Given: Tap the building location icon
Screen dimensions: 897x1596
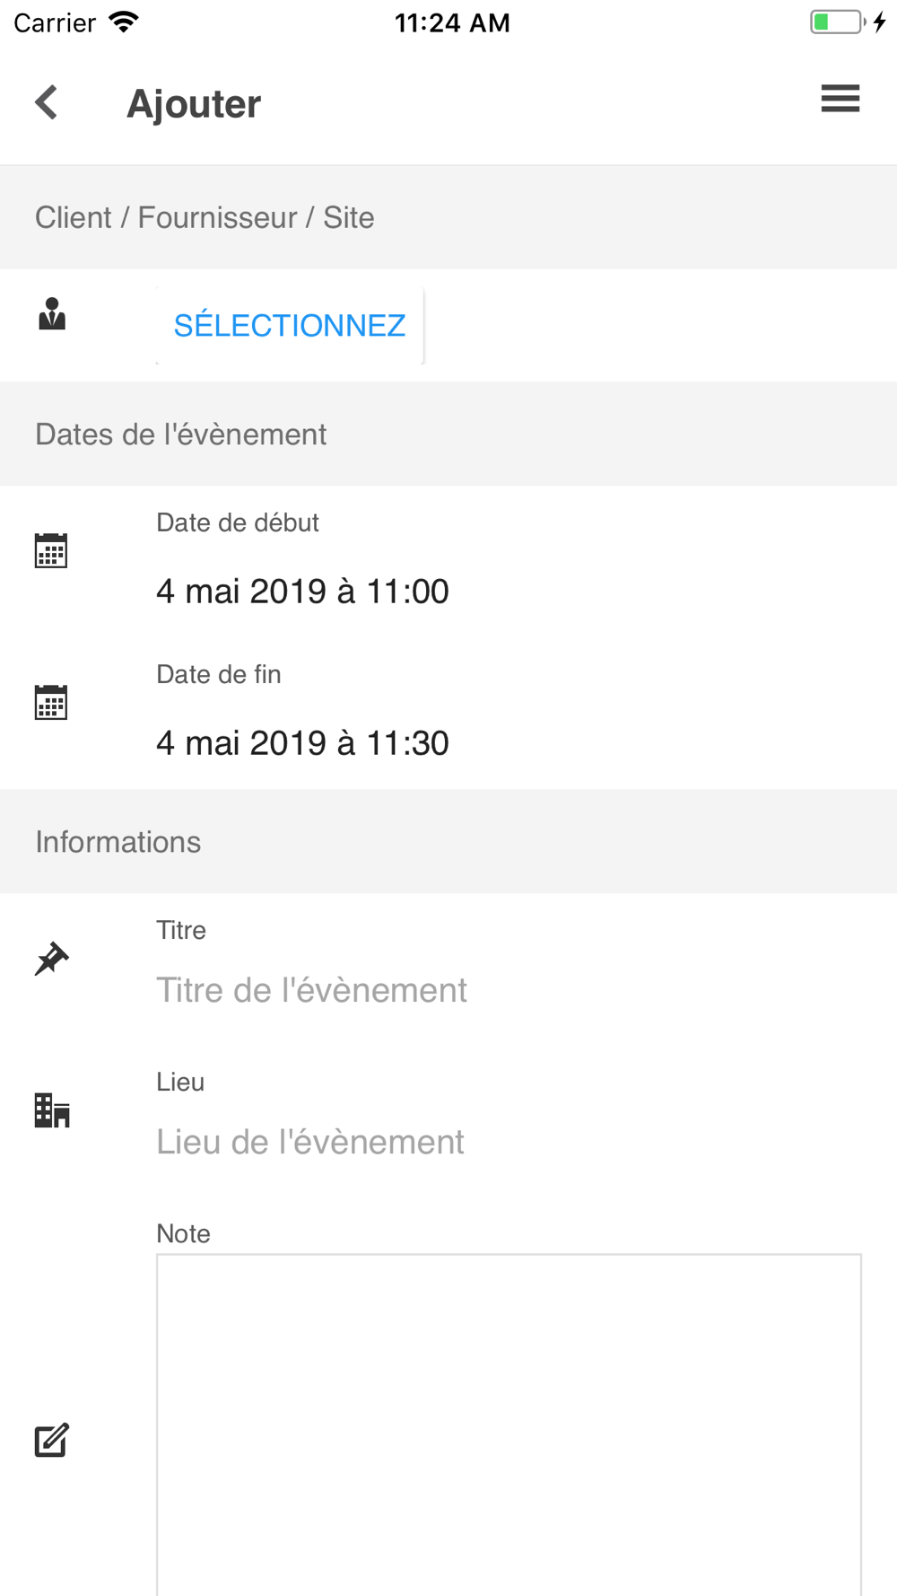Looking at the screenshot, I should tap(52, 1110).
